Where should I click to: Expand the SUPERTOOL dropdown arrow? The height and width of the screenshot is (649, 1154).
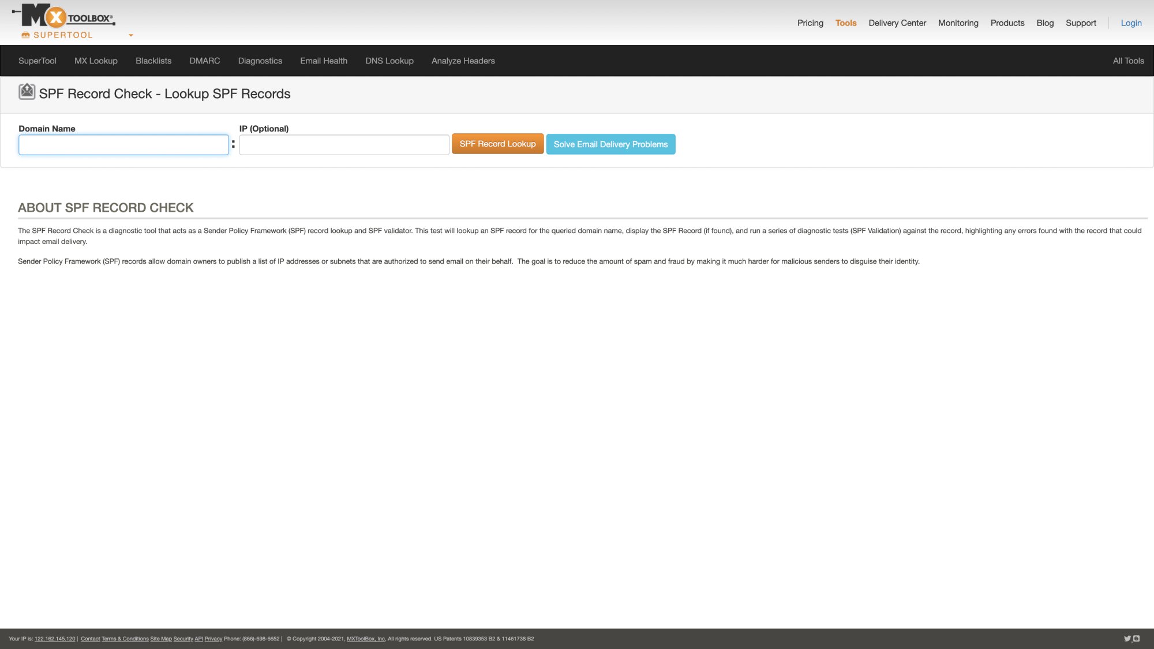coord(130,36)
